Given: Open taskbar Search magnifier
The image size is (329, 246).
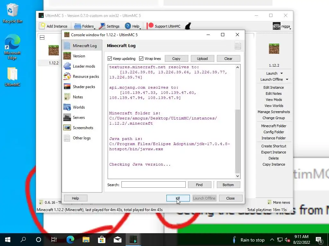Looking at the screenshot, I should coord(23,240).
